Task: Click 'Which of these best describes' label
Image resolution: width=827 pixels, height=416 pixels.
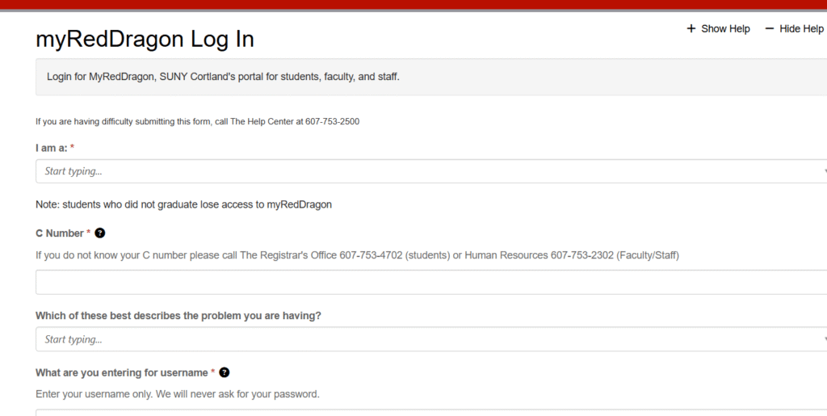Action: tap(178, 316)
